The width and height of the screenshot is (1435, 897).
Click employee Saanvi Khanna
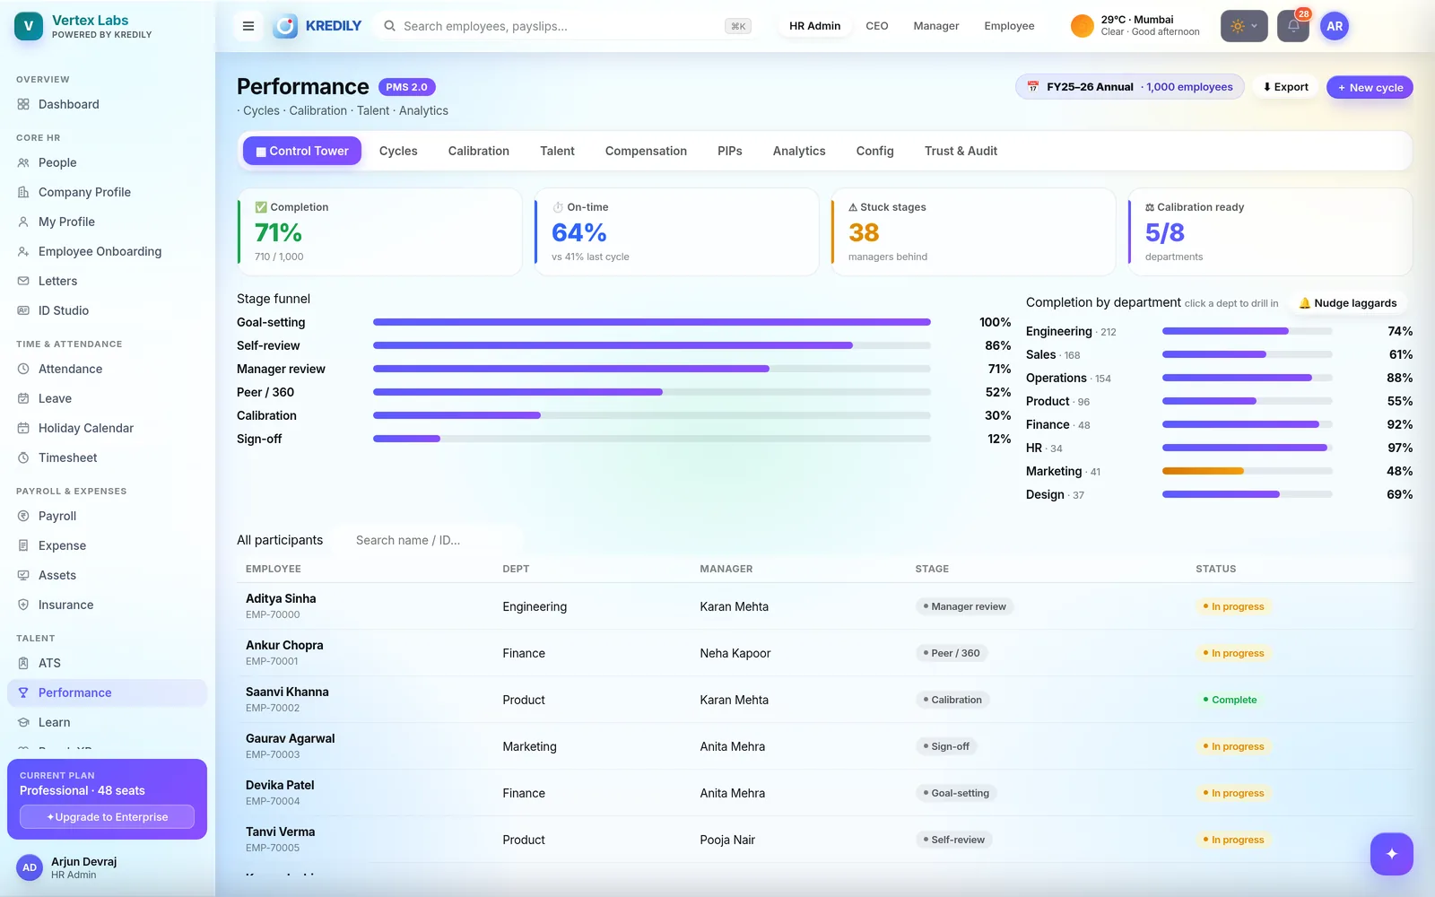(287, 692)
